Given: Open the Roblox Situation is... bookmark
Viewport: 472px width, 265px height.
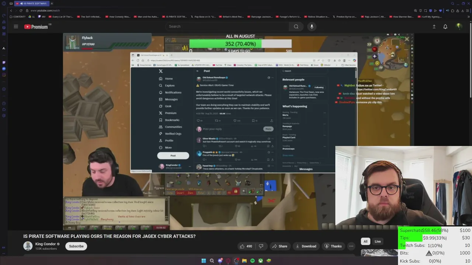Looking at the screenshot, I should tap(316, 17).
